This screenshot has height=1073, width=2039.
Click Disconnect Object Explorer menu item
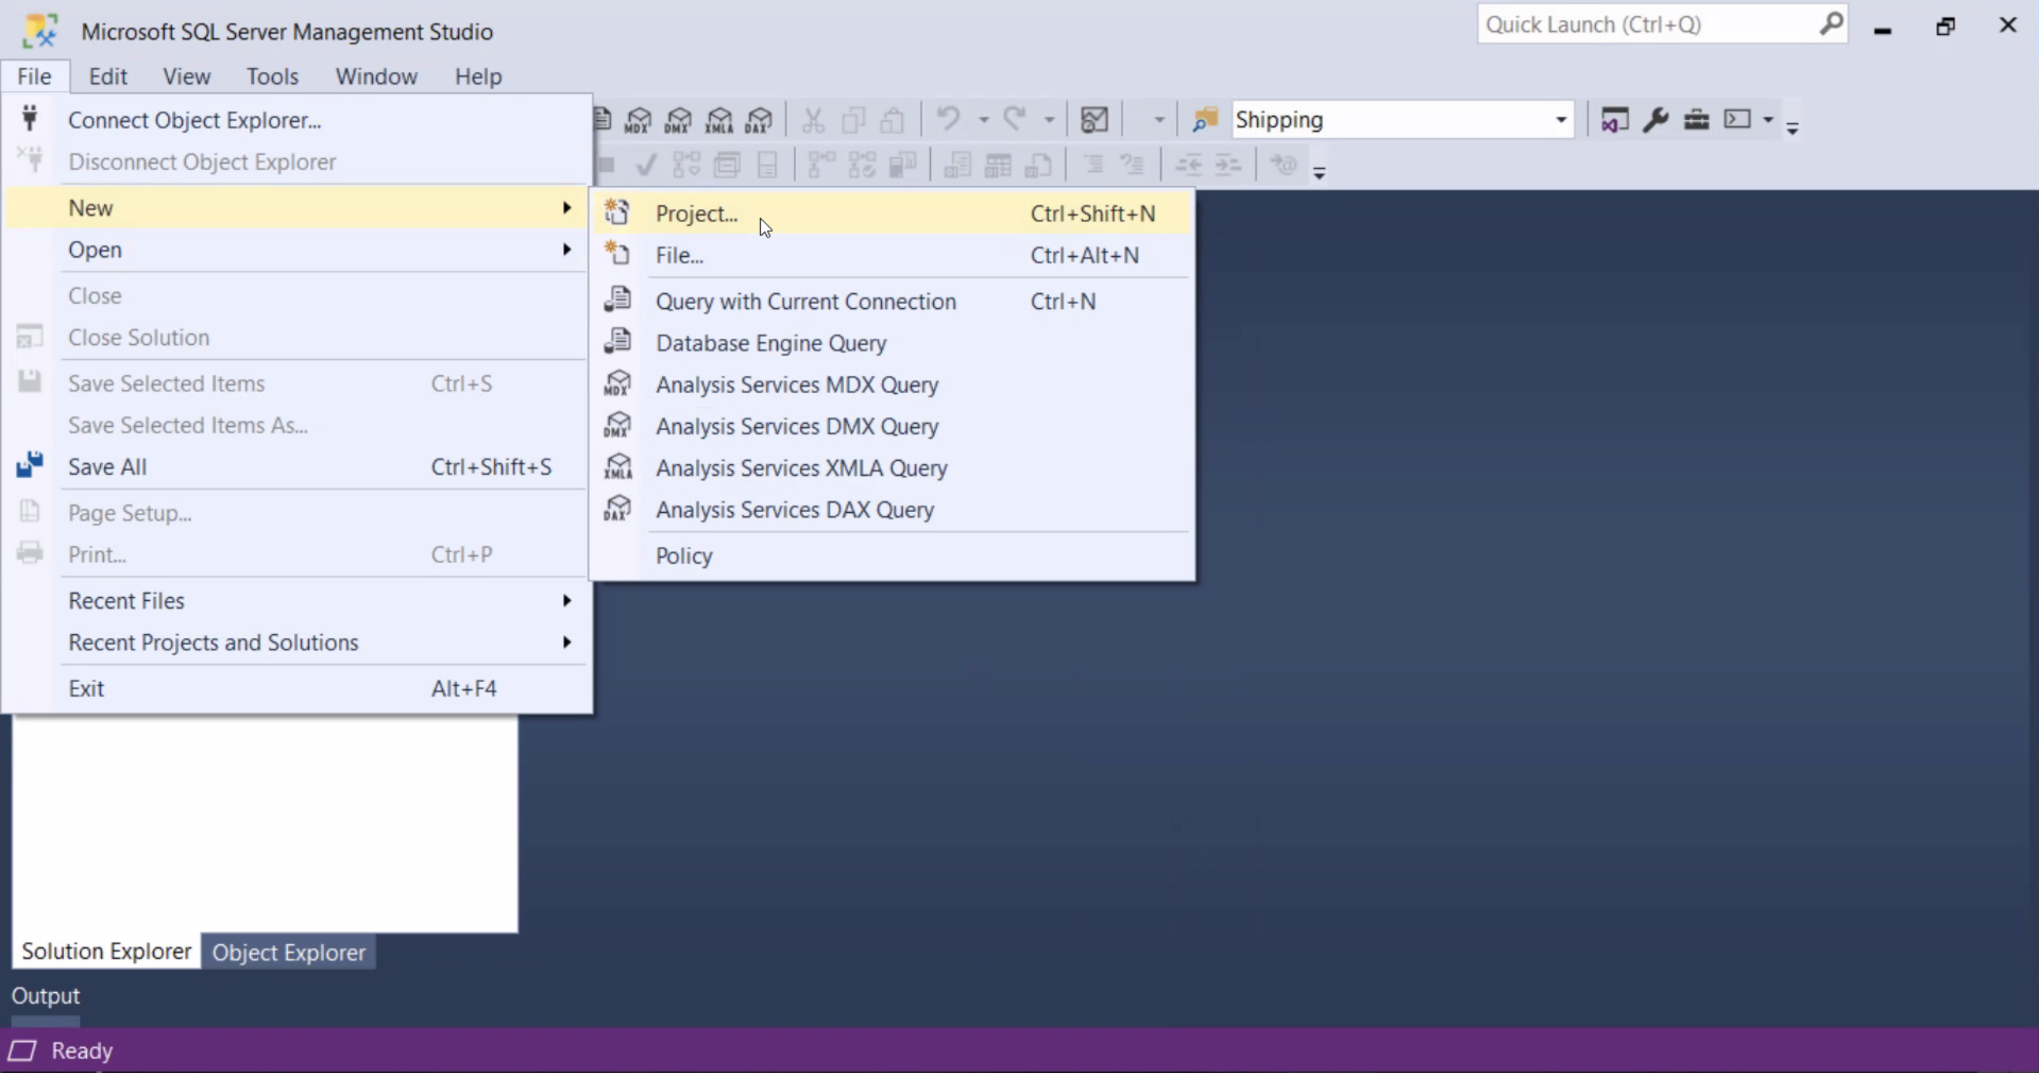(297, 162)
